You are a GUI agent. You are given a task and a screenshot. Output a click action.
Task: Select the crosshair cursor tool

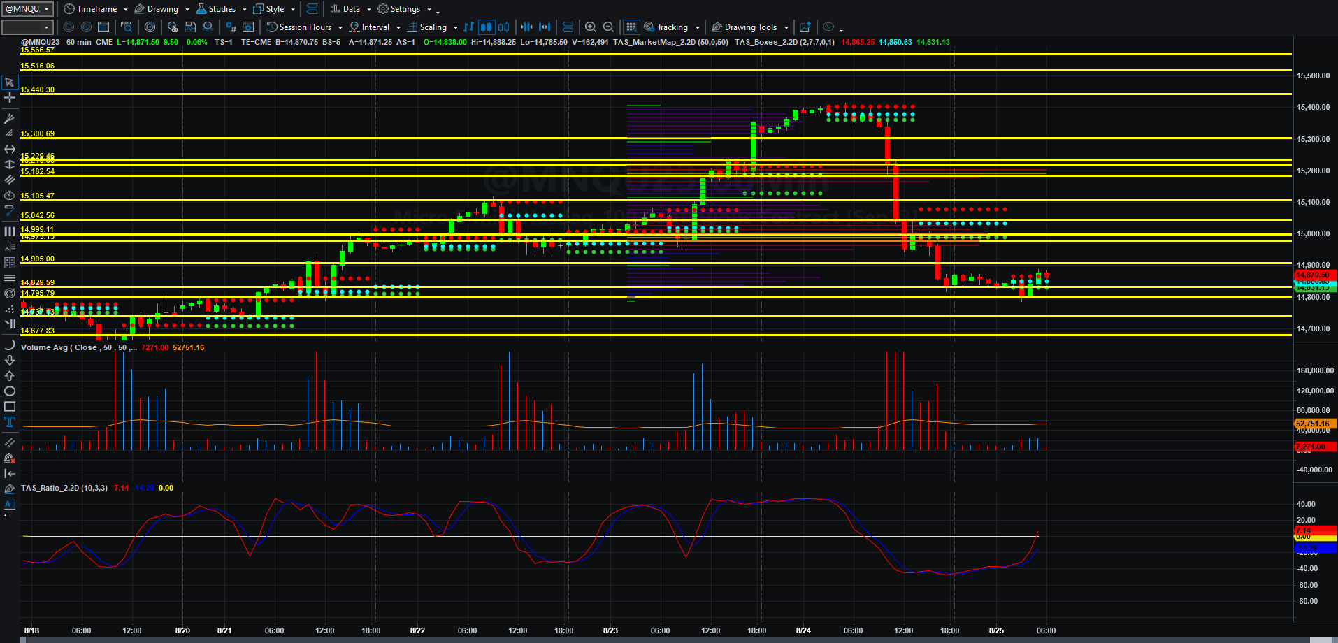tap(10, 97)
